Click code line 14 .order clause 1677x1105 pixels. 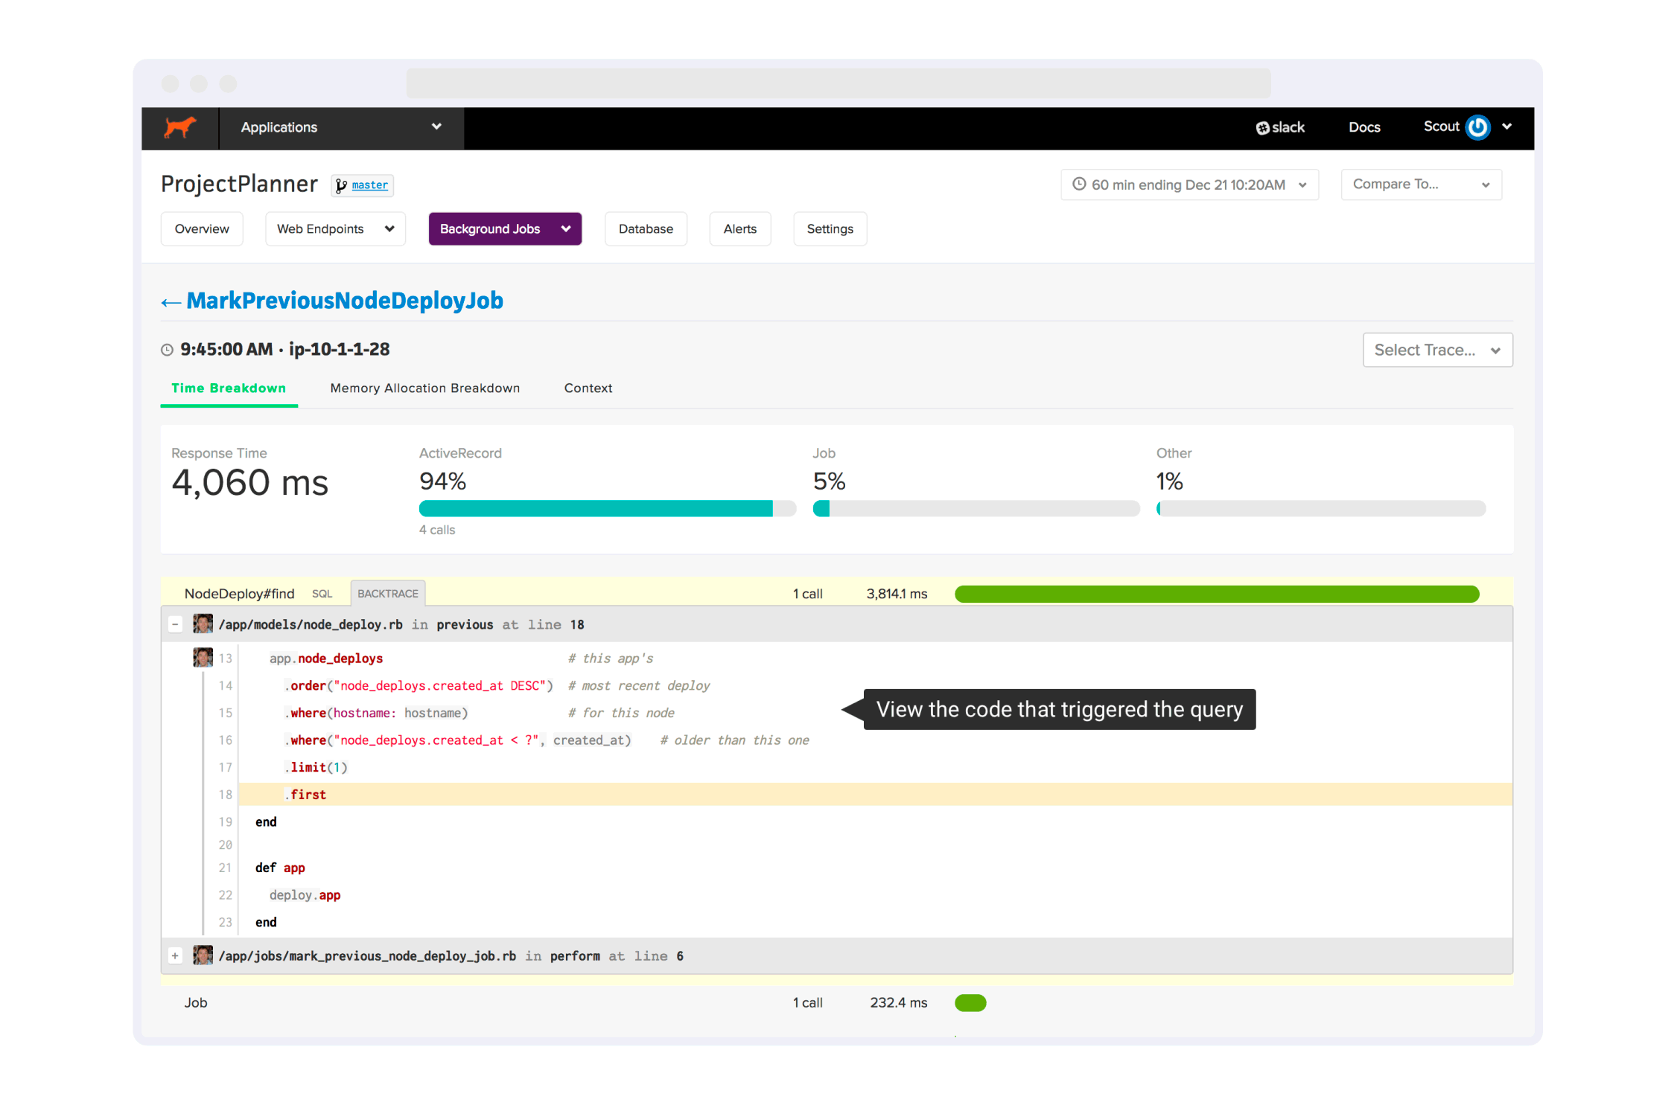419,685
